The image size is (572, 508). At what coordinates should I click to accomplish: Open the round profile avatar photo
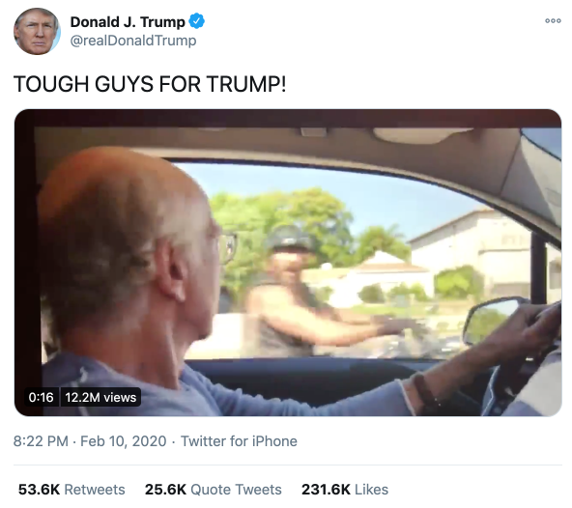click(38, 31)
